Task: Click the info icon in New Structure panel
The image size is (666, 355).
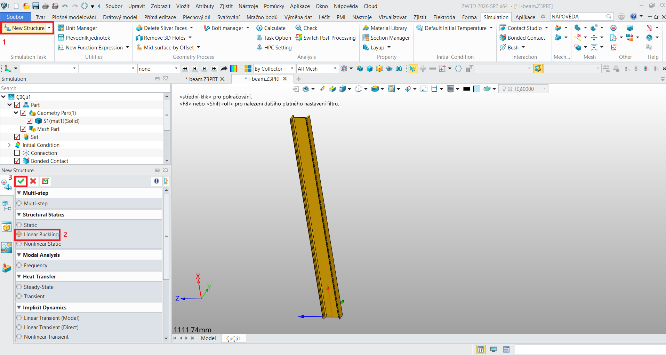Action: [x=157, y=181]
